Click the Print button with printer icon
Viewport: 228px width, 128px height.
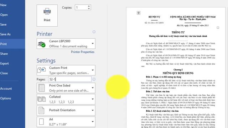47,15
